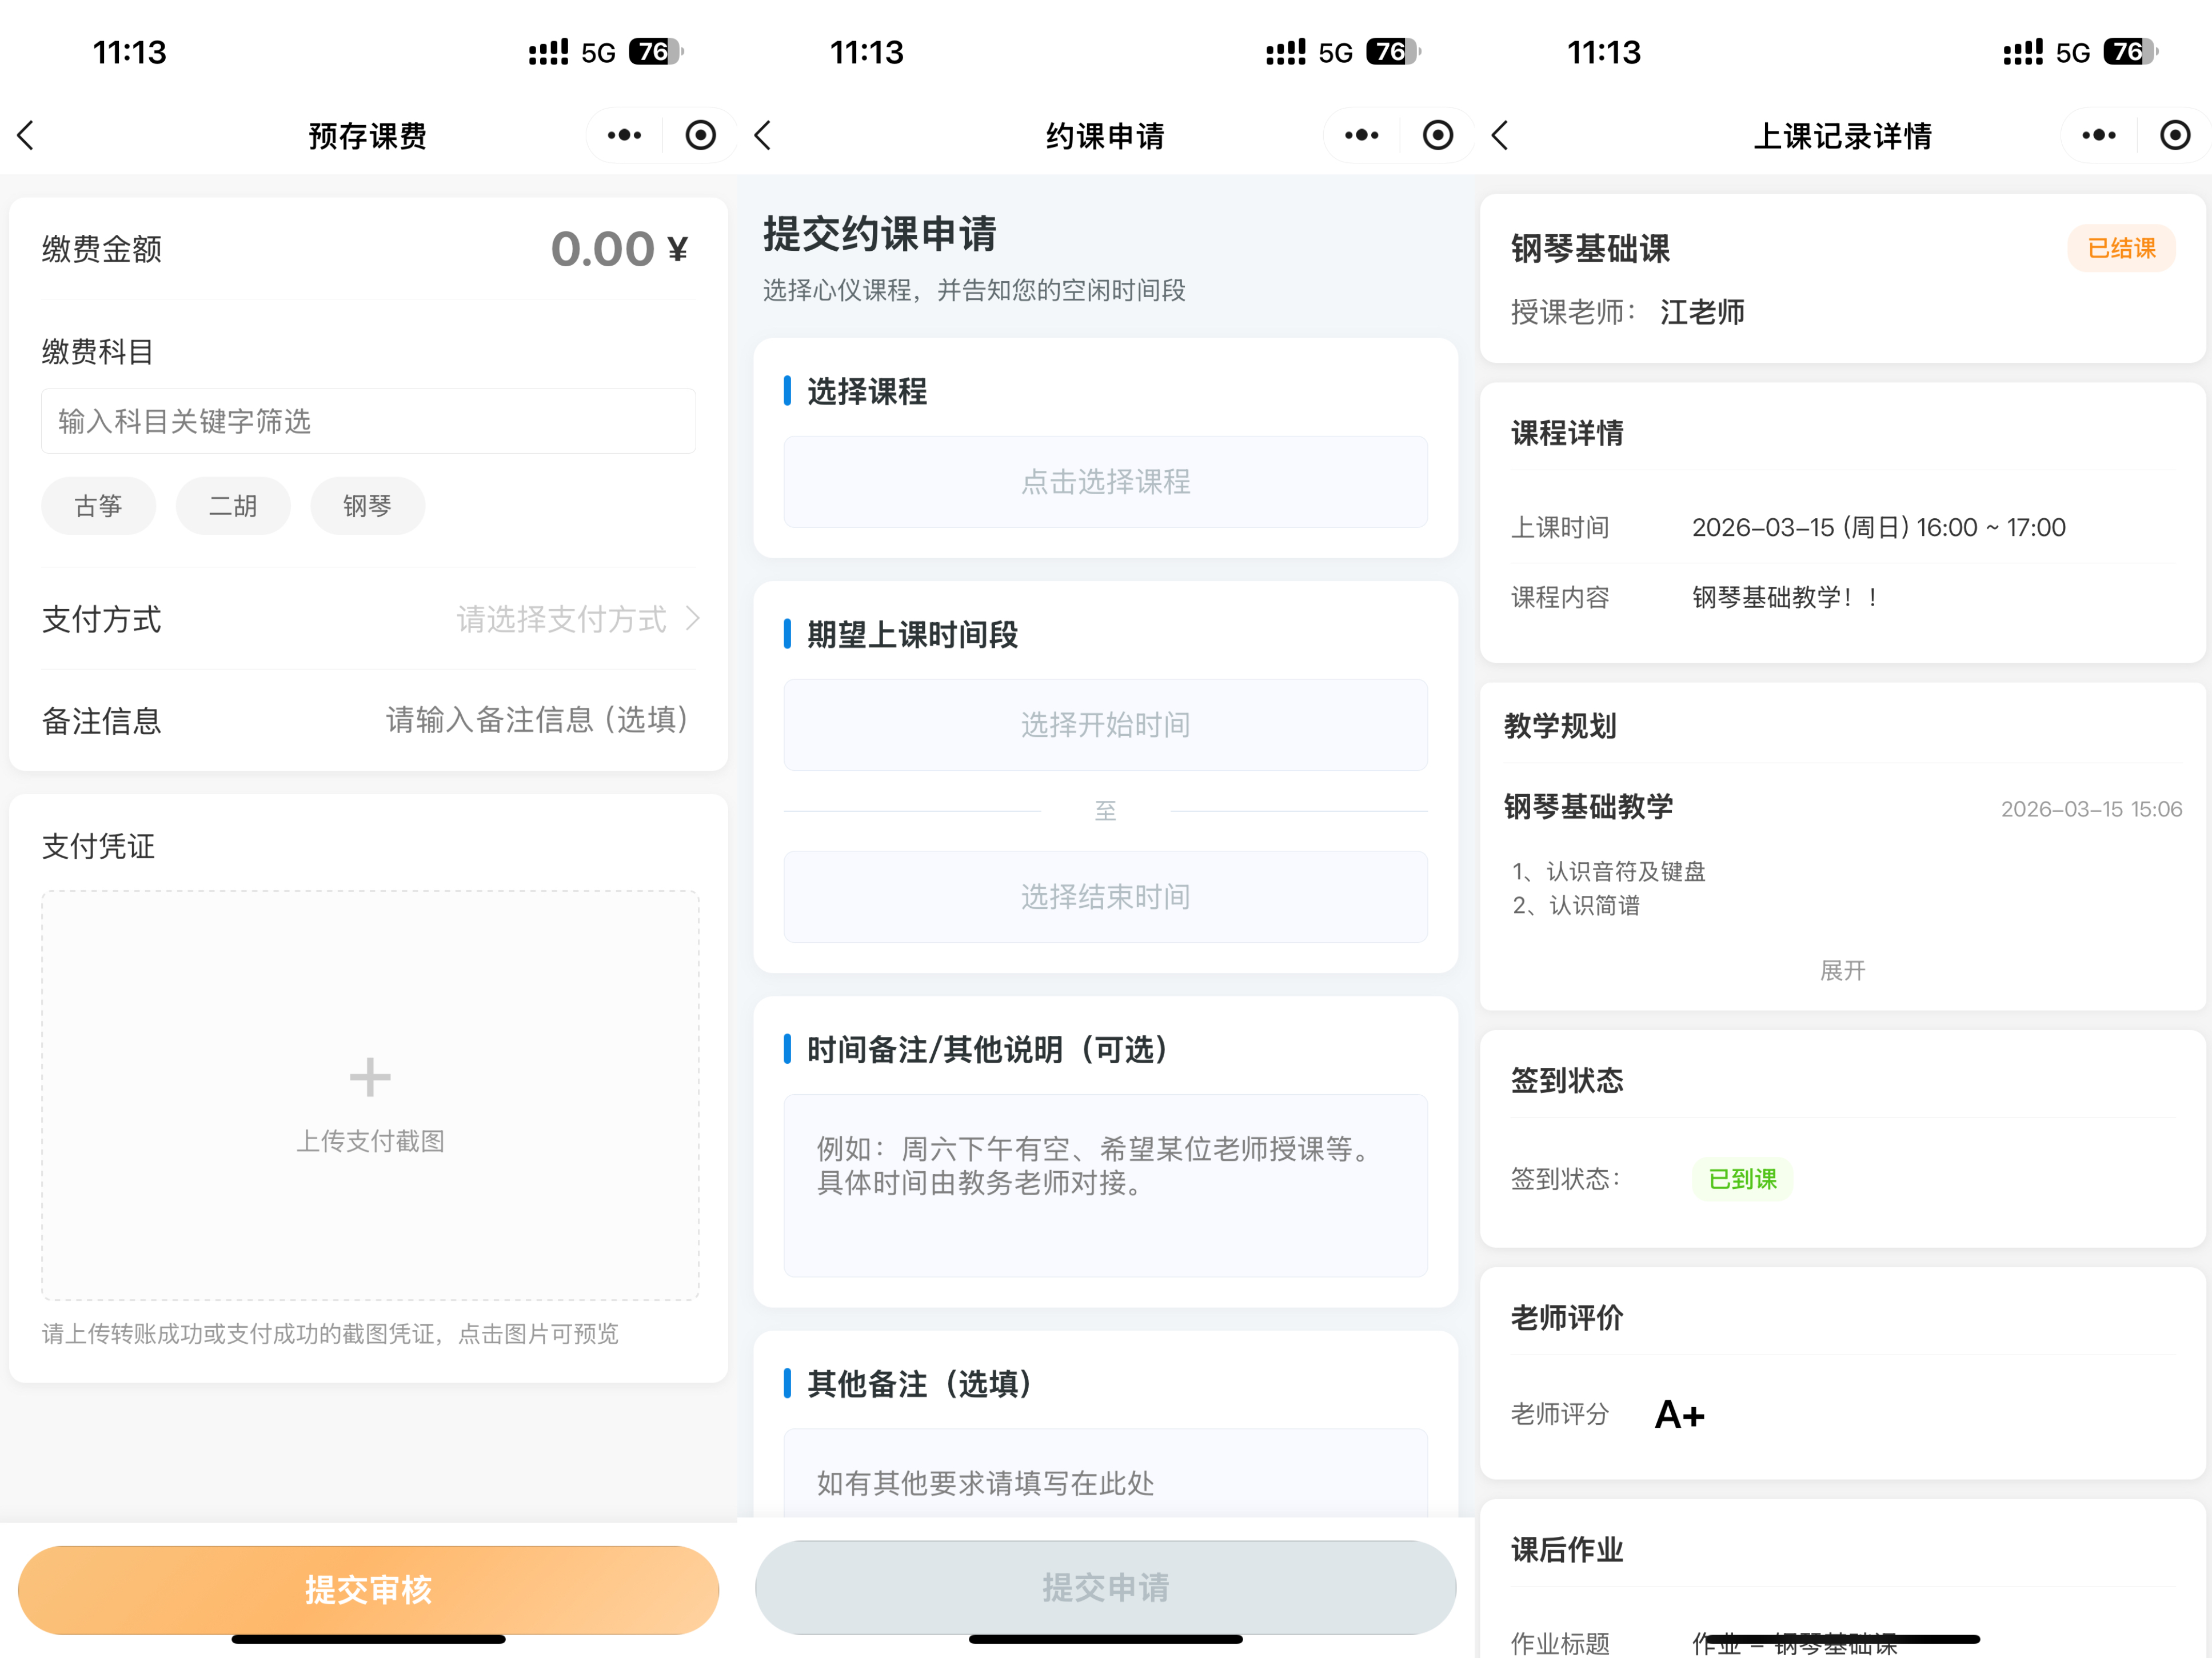Viewport: 2212px width, 1658px height.
Task: Select 钢琴 subject chip
Action: [367, 506]
